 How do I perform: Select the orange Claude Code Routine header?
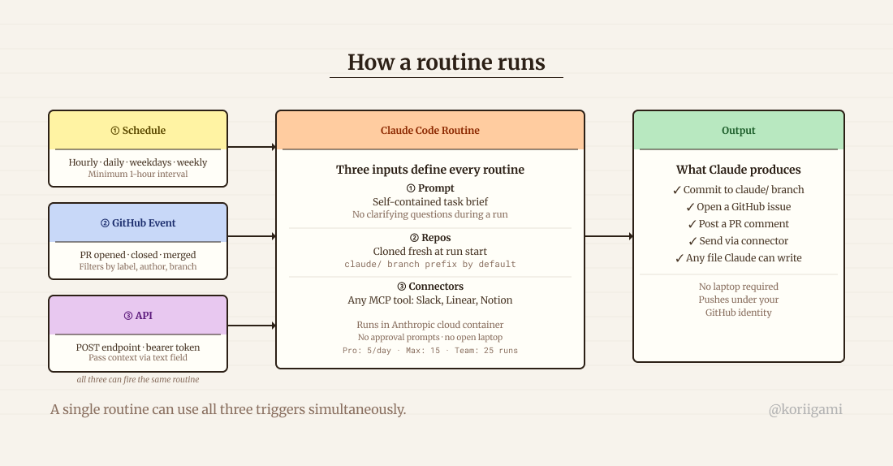(430, 131)
